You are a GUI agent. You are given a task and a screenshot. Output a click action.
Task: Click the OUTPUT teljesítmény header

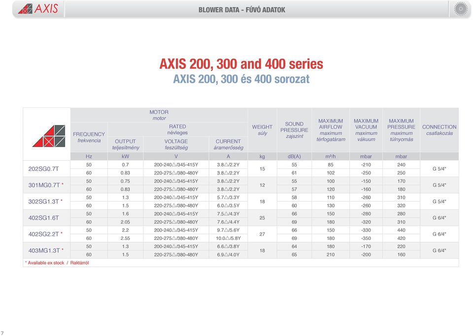[126, 144]
